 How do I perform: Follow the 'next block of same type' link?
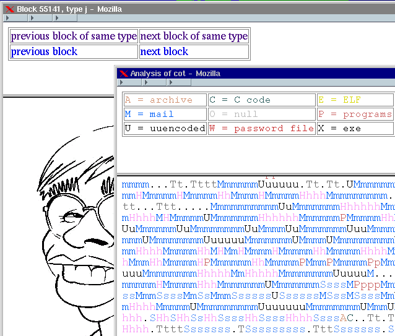click(194, 37)
